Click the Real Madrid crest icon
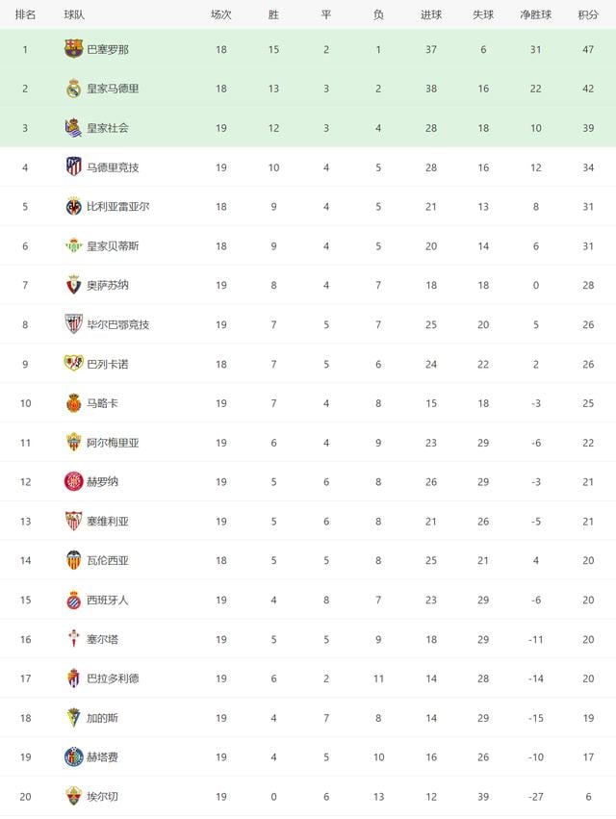Image resolution: width=616 pixels, height=819 pixels. tap(73, 89)
